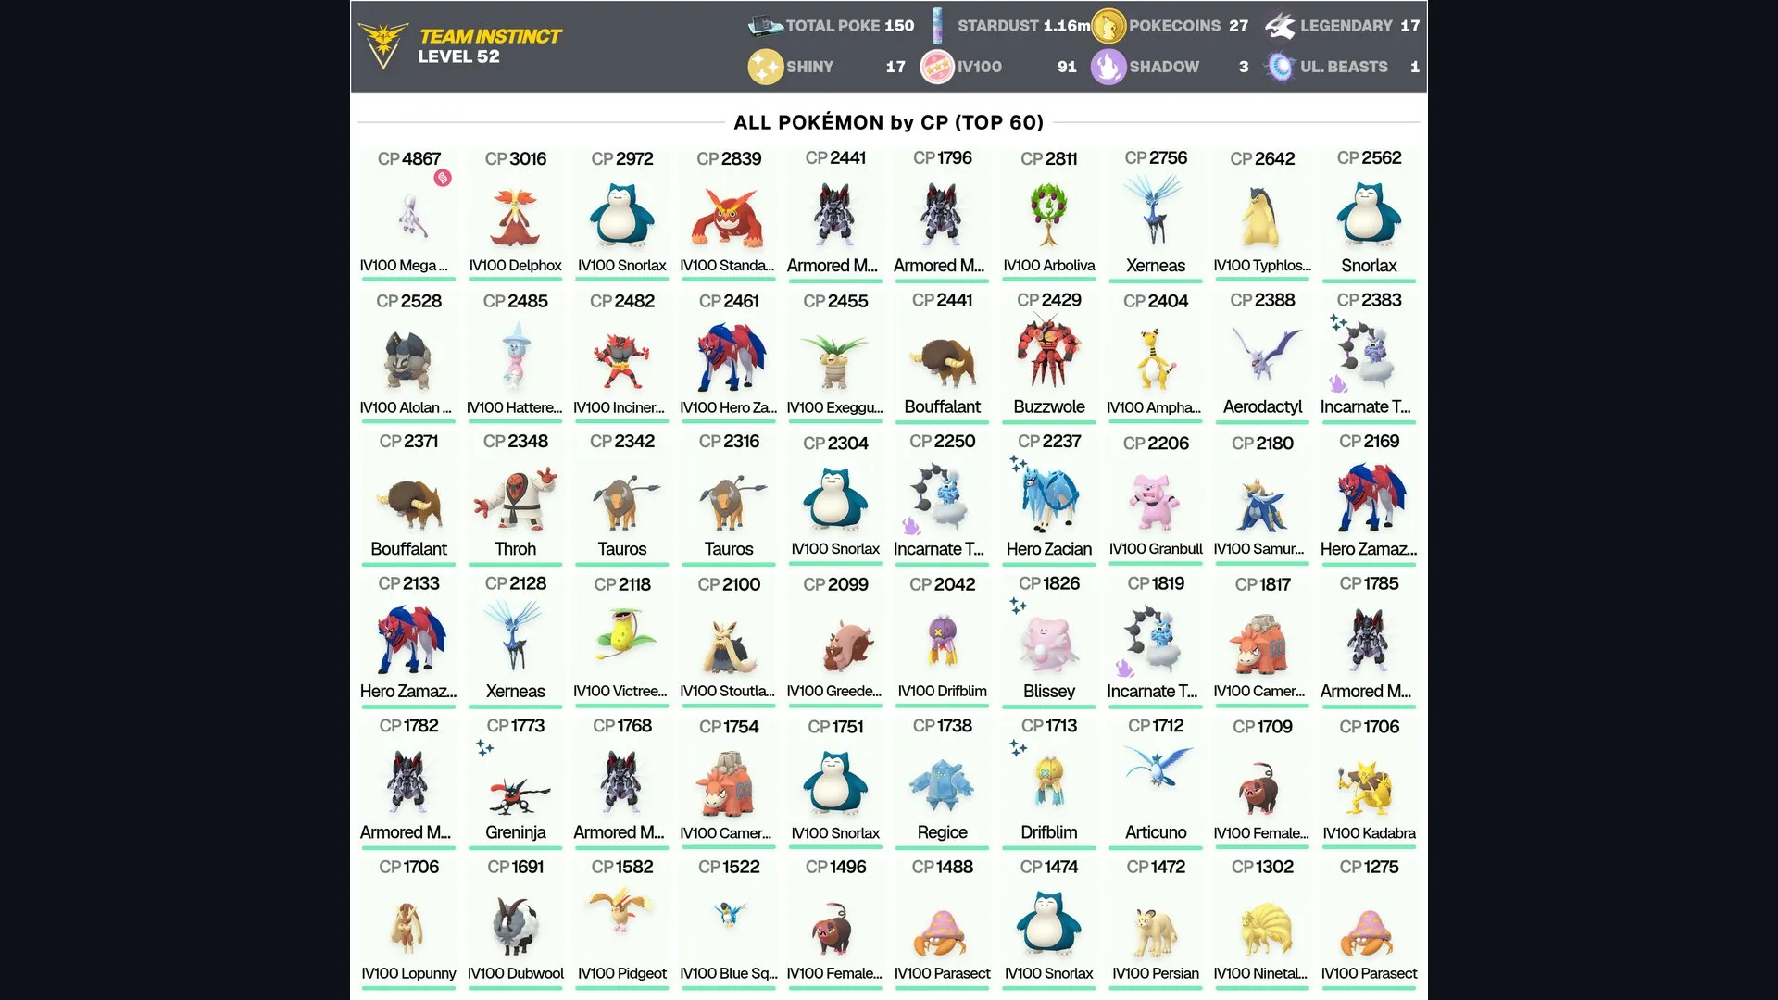The width and height of the screenshot is (1778, 1000).
Task: Click the 'LEVEL 52' text
Action: point(458,56)
